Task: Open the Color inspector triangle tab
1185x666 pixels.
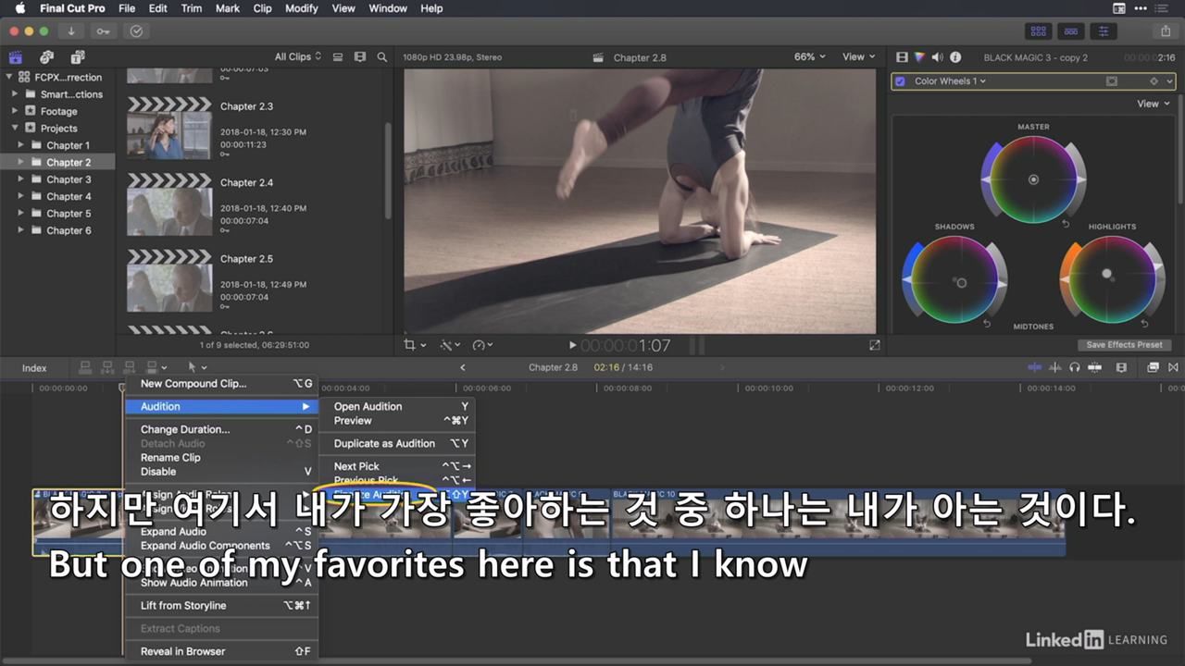Action: click(x=919, y=57)
